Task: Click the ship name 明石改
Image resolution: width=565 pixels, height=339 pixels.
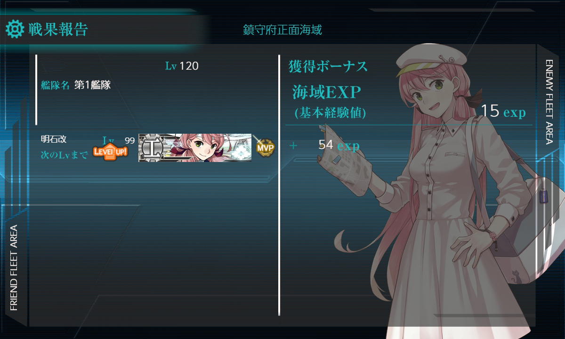Action: pyautogui.click(x=54, y=139)
